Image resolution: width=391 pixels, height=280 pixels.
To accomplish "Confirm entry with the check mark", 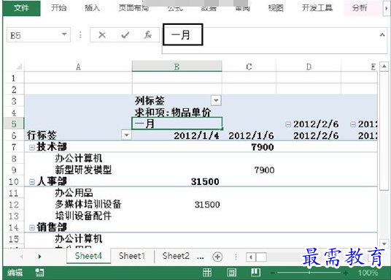I will click(x=125, y=35).
